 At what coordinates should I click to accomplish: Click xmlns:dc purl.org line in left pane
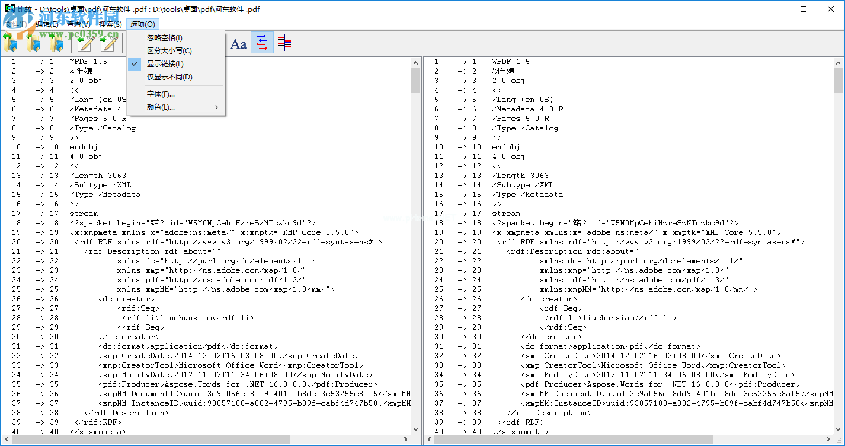tap(219, 261)
